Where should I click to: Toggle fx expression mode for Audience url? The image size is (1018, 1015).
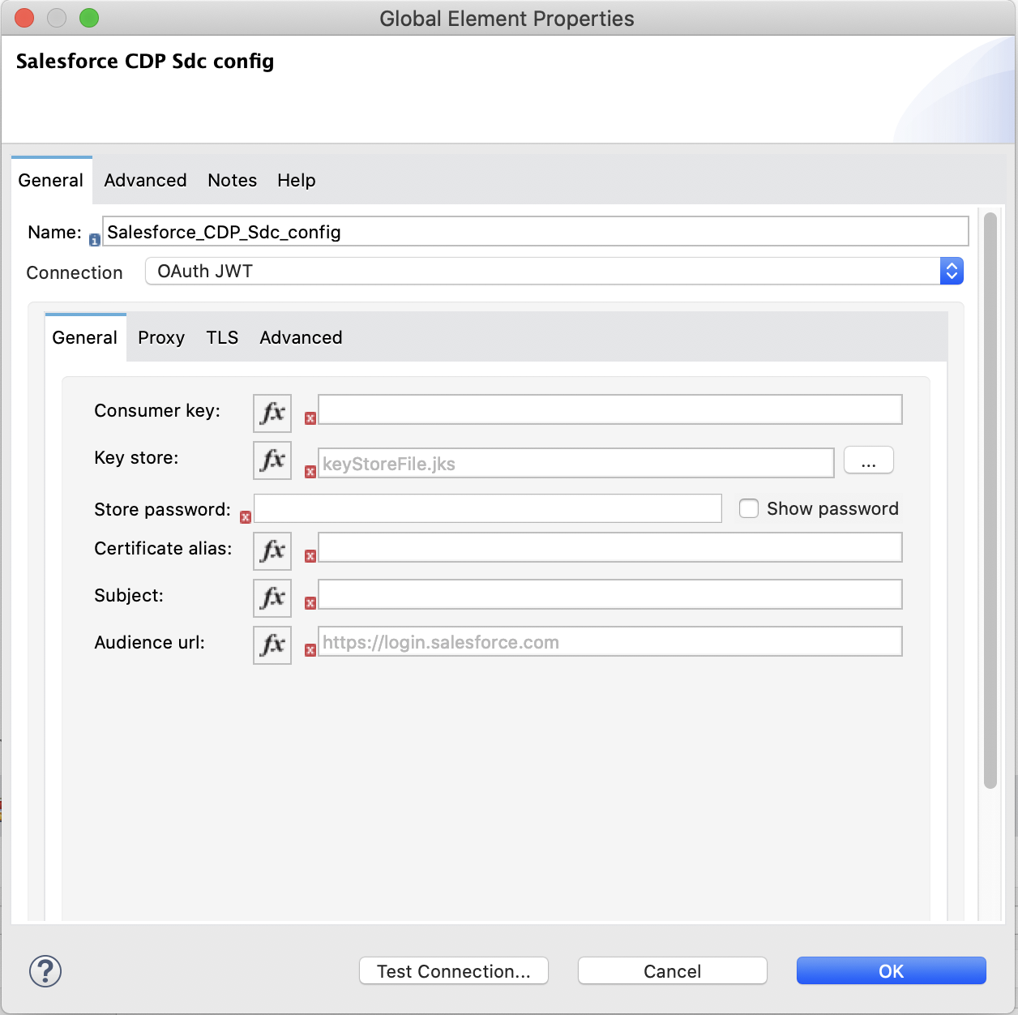(x=272, y=645)
